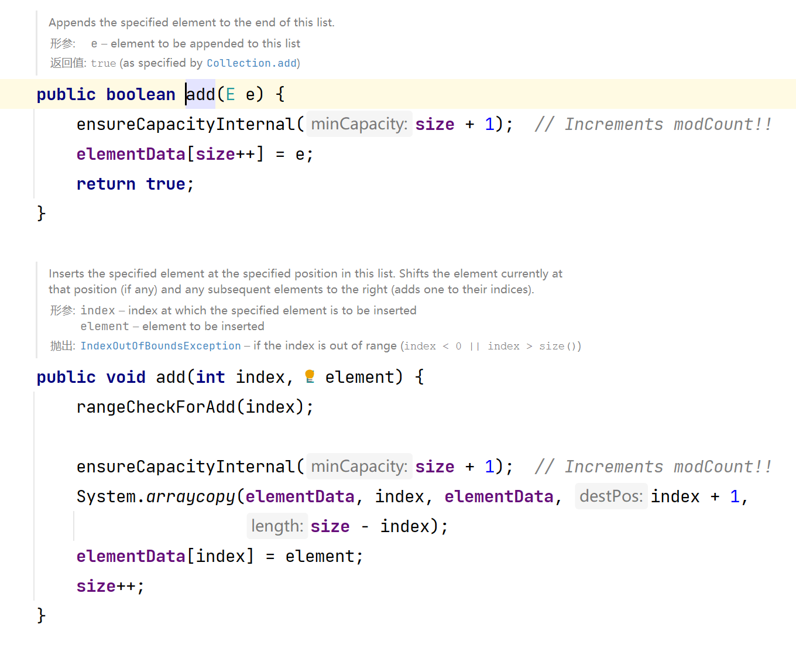This screenshot has width=796, height=648.
Task: Click ensureCapacityInternal in void add method
Action: click(x=186, y=467)
